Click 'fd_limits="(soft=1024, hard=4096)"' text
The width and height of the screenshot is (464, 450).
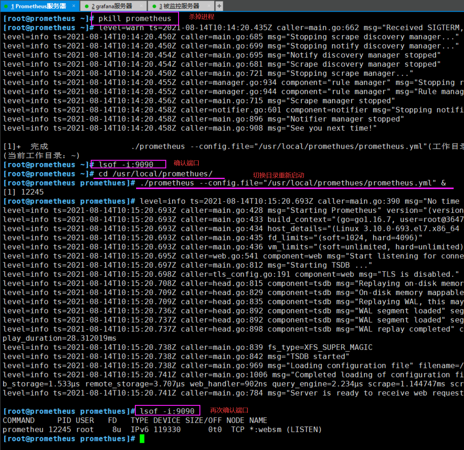coord(345,238)
